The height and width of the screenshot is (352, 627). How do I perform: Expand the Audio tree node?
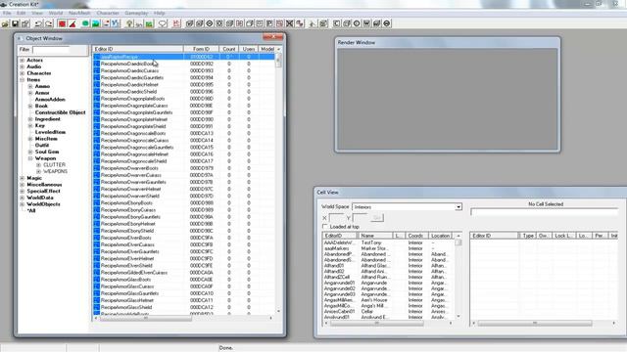(x=22, y=66)
